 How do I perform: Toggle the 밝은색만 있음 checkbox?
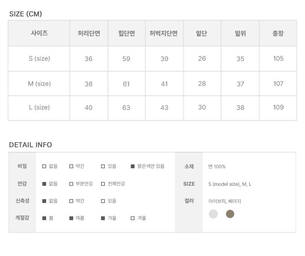pos(133,166)
